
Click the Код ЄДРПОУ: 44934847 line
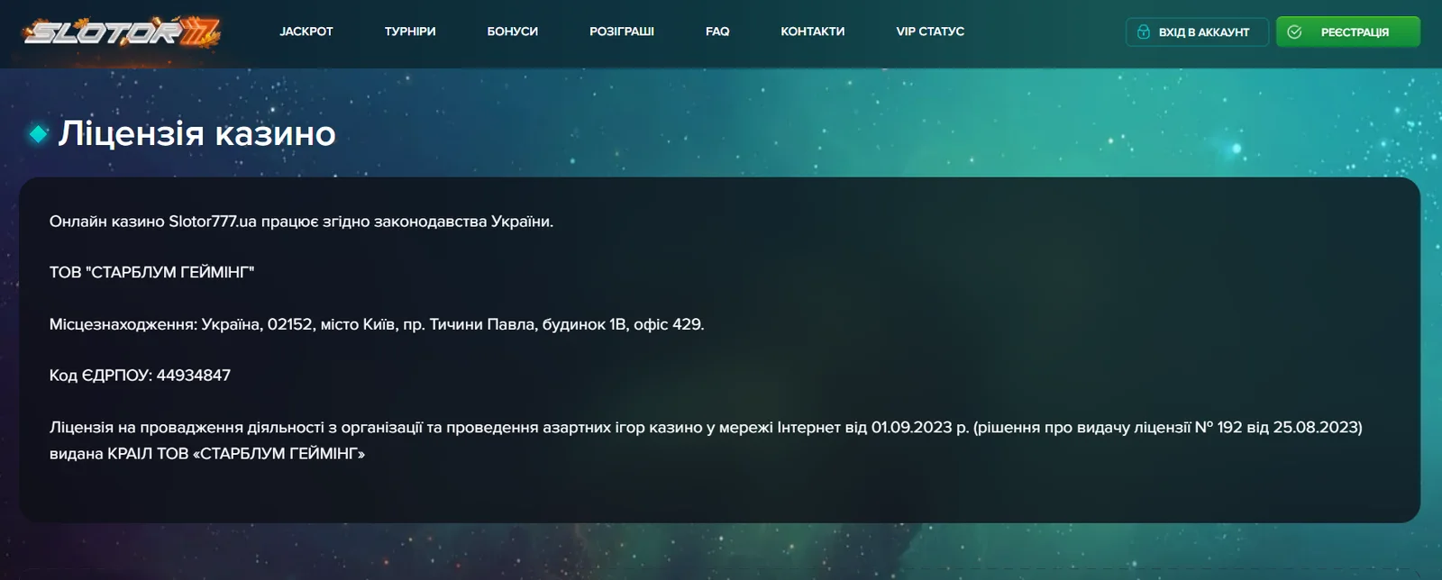[140, 376]
